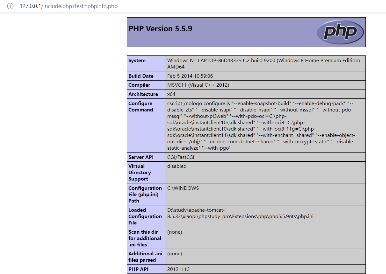Select the PHP API label
Image resolution: width=386 pixels, height=274 pixels.
click(x=138, y=269)
